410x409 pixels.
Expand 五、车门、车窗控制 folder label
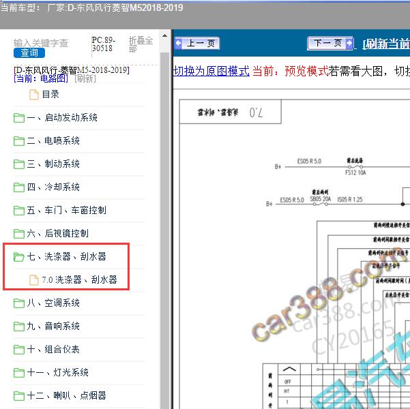66,210
